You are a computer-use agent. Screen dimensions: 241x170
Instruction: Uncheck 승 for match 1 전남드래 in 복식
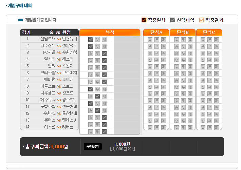(91, 39)
